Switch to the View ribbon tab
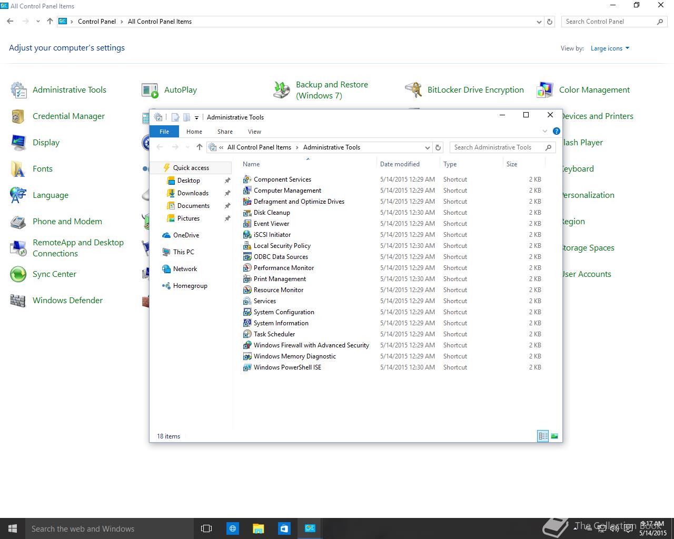The width and height of the screenshot is (674, 539). (x=254, y=132)
